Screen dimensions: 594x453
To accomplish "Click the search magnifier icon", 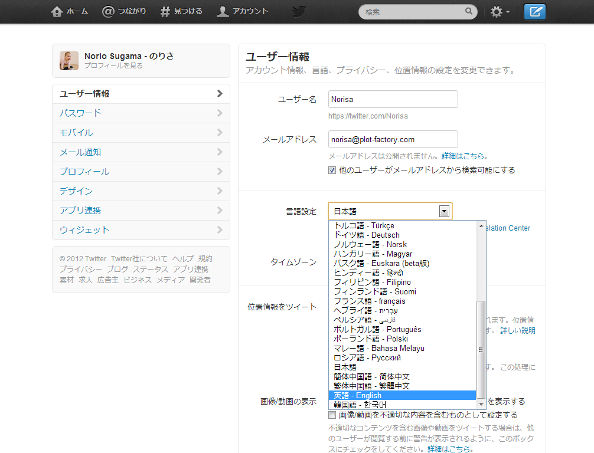I will pyautogui.click(x=469, y=11).
